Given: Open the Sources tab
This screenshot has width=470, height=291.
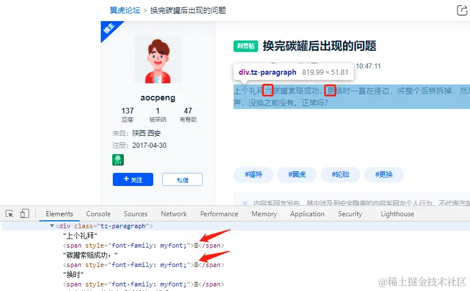Looking at the screenshot, I should coord(136,214).
